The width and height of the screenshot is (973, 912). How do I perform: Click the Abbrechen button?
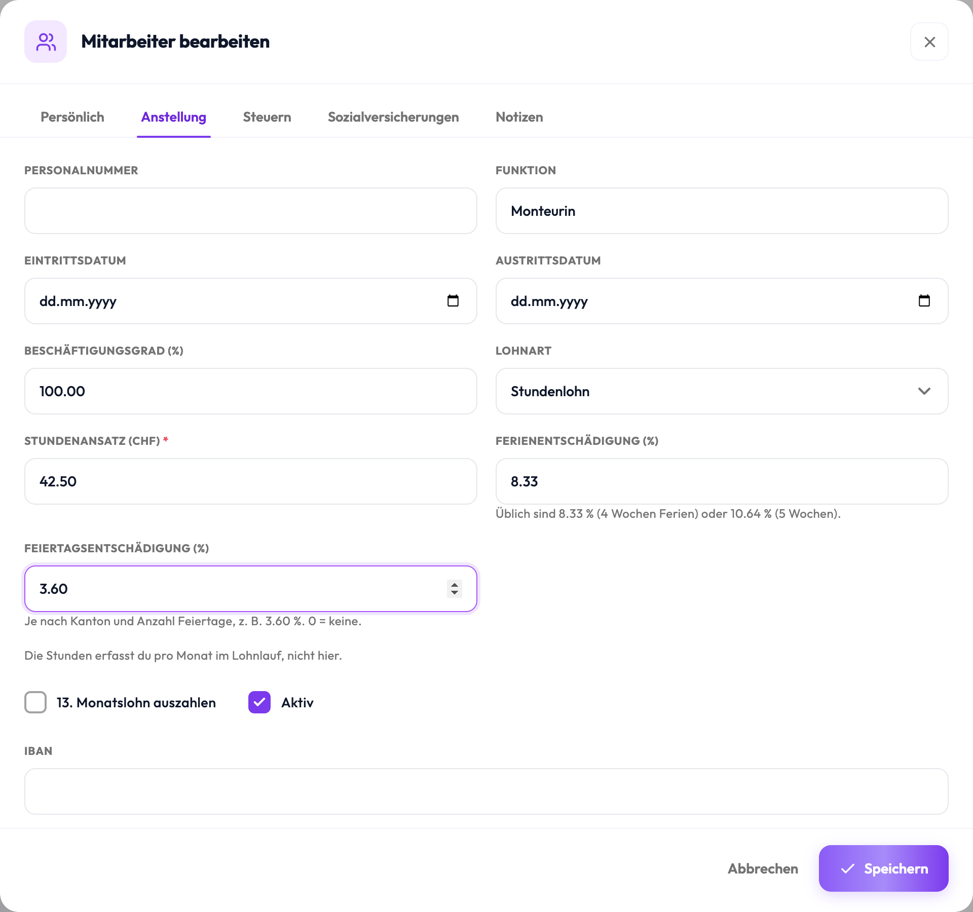click(763, 868)
